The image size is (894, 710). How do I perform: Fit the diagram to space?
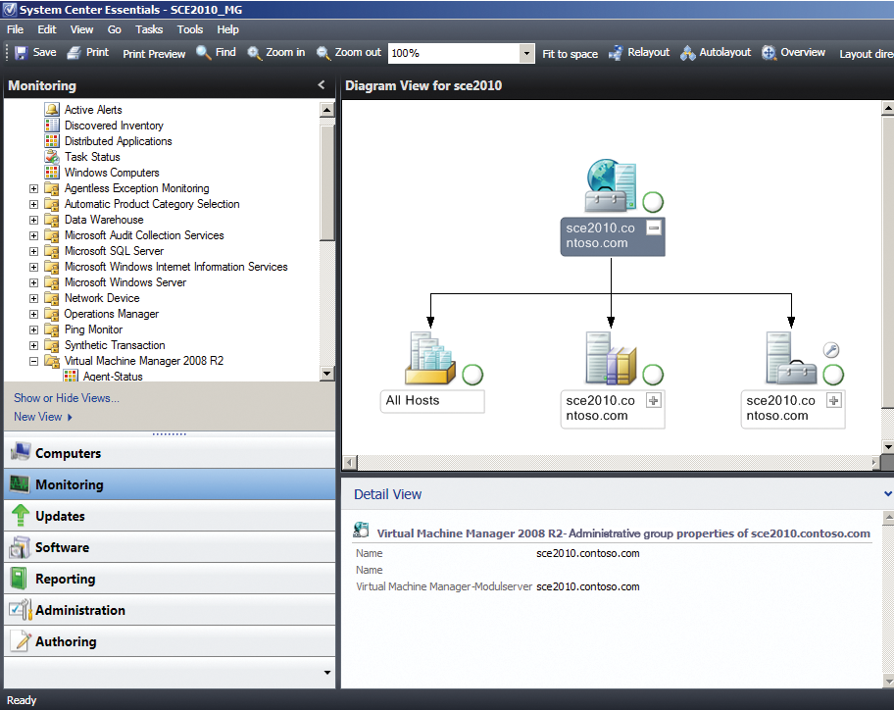pos(570,55)
